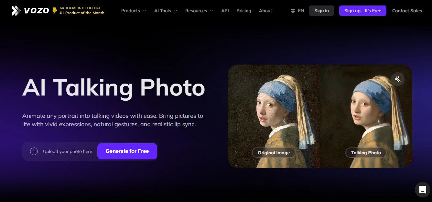Click the Talking Photo label
The image size is (432, 202).
pos(366,152)
